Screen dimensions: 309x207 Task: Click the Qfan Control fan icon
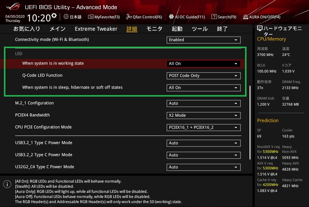point(129,17)
